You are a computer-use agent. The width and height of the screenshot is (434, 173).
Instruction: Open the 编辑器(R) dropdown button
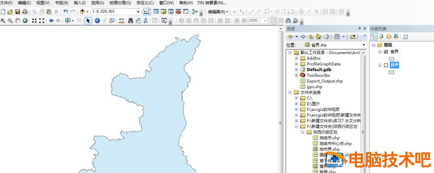(219, 11)
